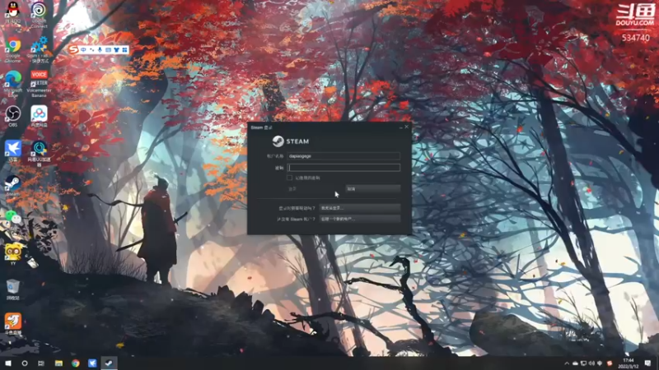Viewport: 659px width, 370px height.
Task: Open the network tray icon
Action: click(x=583, y=363)
